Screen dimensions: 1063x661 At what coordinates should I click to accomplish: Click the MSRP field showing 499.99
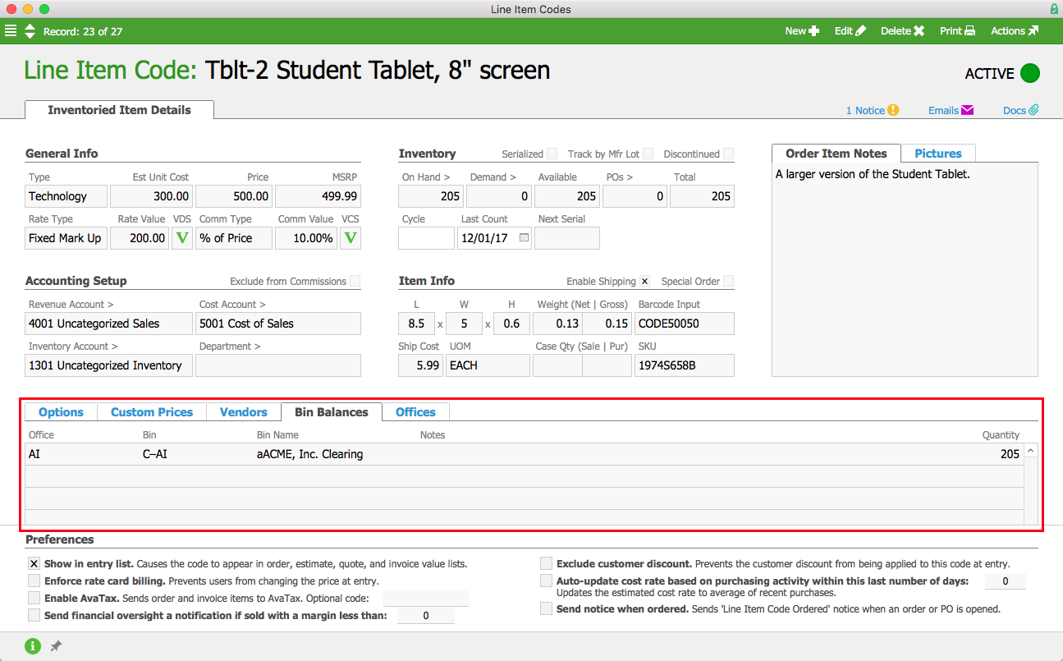coord(318,196)
